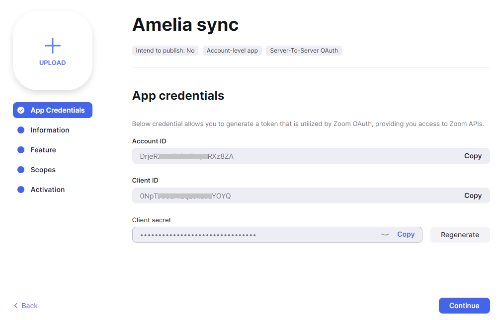Image resolution: width=501 pixels, height=320 pixels.
Task: Open the Information section
Action: 50,130
